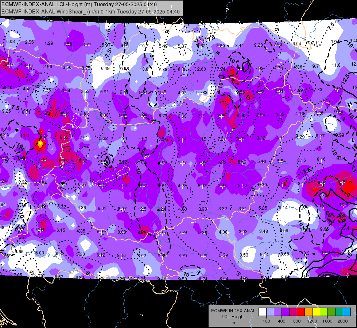Click the wind shear value 2.56

tap(47, 66)
